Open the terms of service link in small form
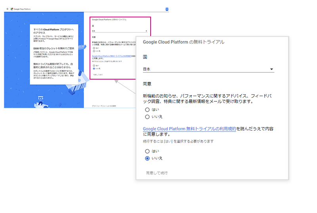 (x=111, y=56)
